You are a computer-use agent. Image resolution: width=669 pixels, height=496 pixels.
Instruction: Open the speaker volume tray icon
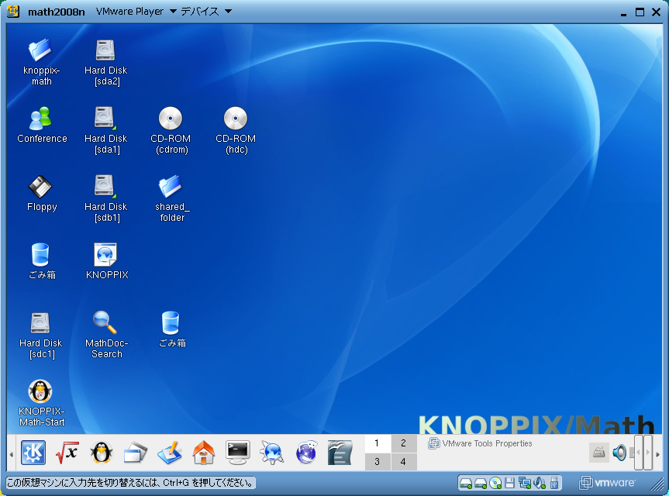click(x=619, y=453)
